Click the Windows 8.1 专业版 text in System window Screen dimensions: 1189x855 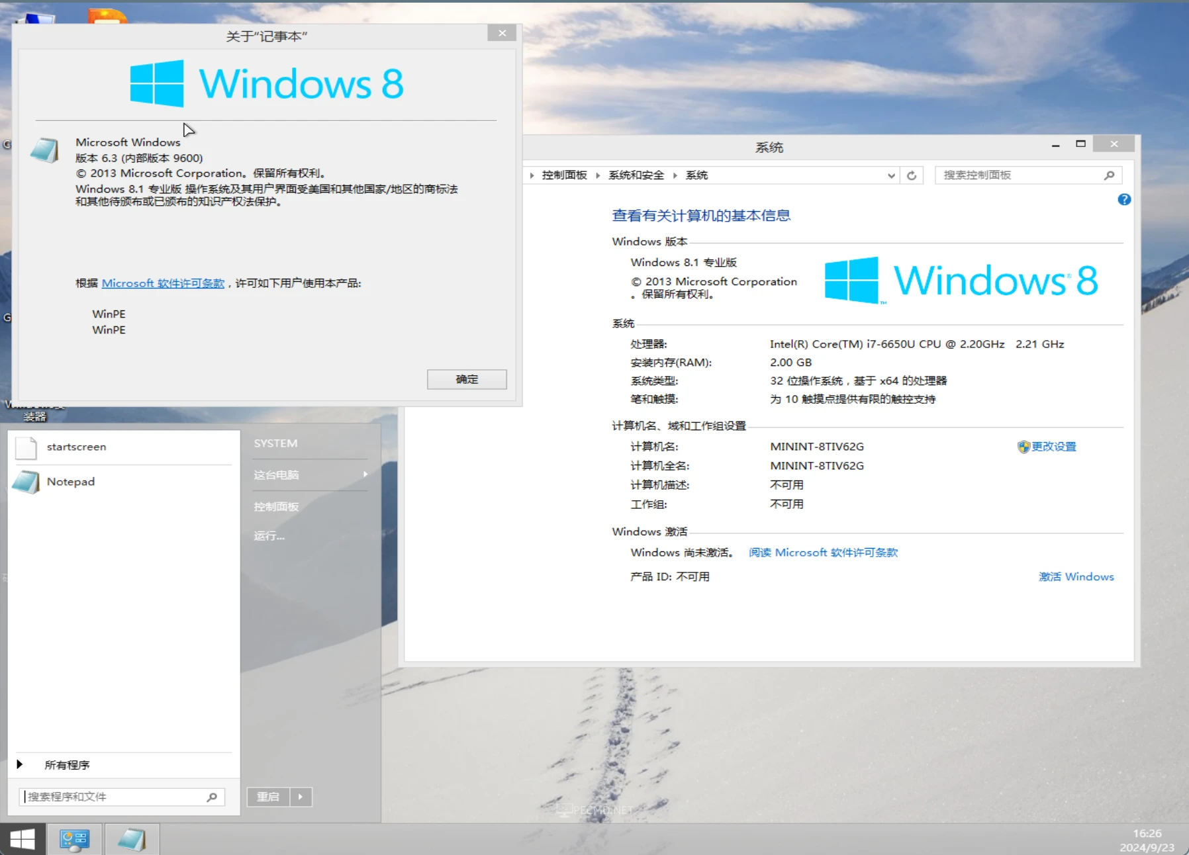684,263
